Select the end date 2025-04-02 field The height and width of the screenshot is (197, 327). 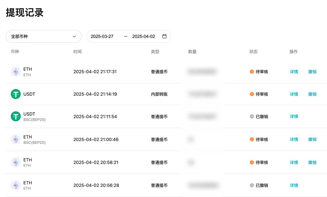click(x=144, y=36)
